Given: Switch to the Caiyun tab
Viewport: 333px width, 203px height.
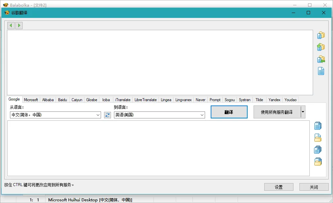Looking at the screenshot, I should coord(77,100).
